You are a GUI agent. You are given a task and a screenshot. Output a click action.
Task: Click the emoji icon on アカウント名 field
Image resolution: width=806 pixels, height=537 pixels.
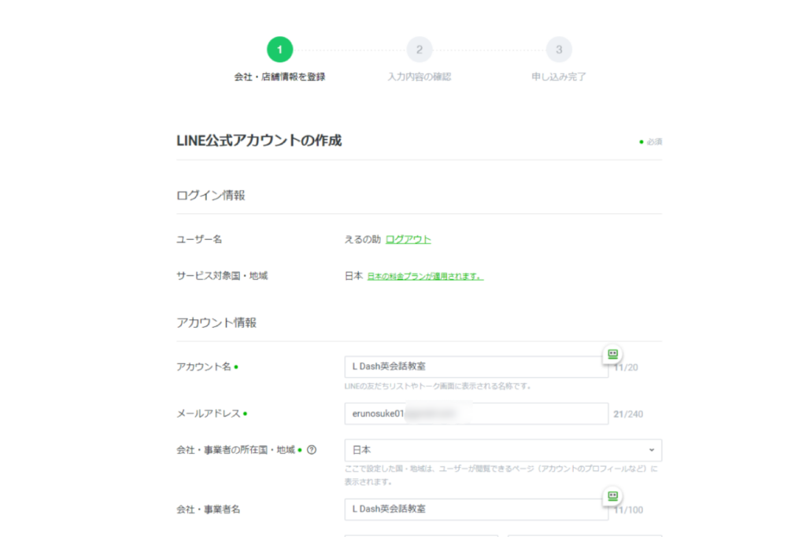click(x=612, y=354)
